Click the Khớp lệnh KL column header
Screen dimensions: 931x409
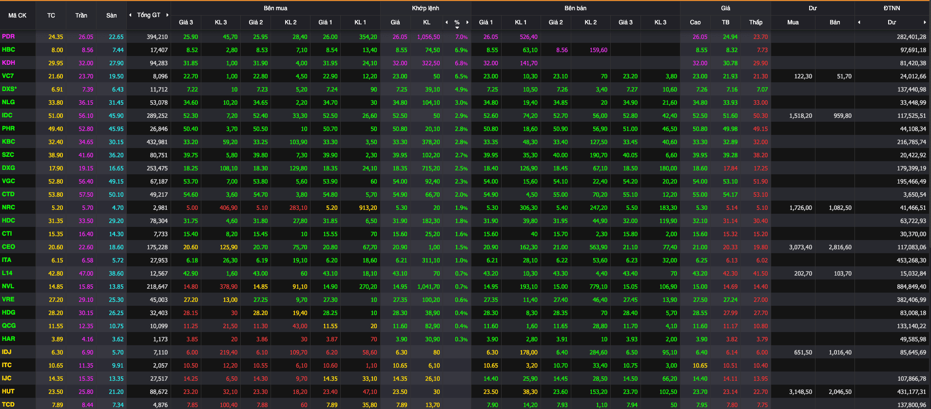pos(427,22)
